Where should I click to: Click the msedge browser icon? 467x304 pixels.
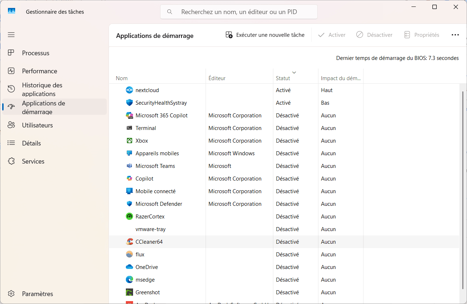129,279
